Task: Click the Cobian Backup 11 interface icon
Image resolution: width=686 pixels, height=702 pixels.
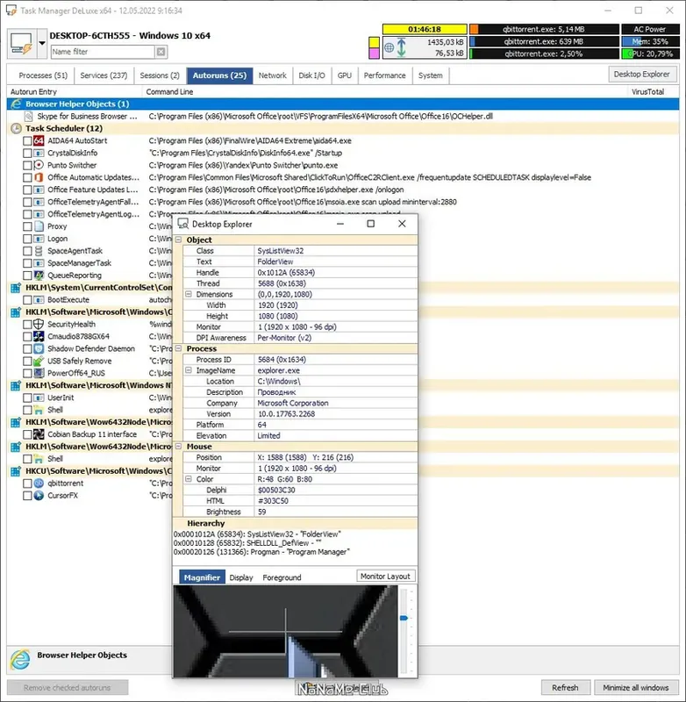Action: [39, 434]
